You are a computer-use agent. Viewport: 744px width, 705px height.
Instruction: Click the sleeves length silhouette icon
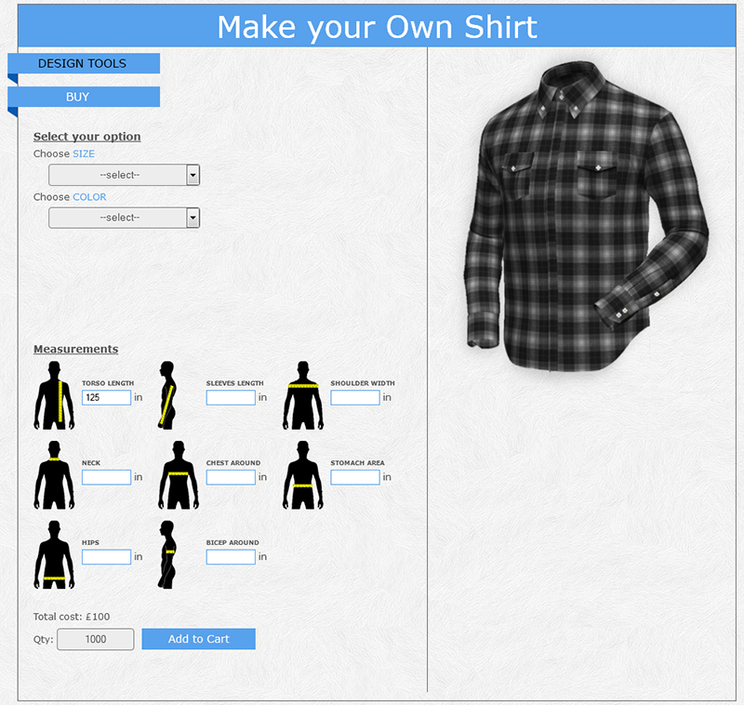coord(167,395)
